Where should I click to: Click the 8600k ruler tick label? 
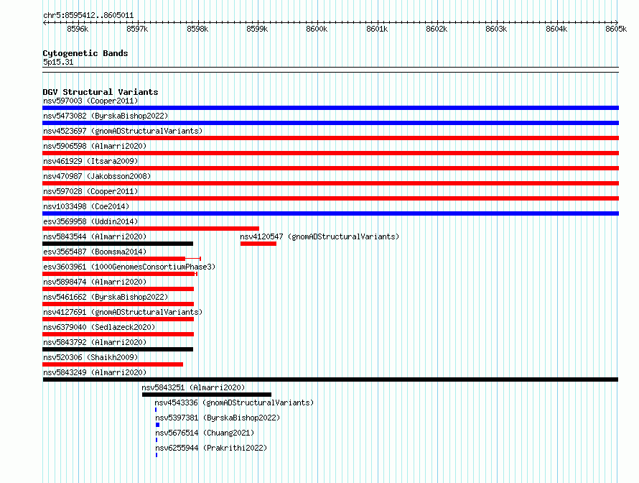pos(317,29)
